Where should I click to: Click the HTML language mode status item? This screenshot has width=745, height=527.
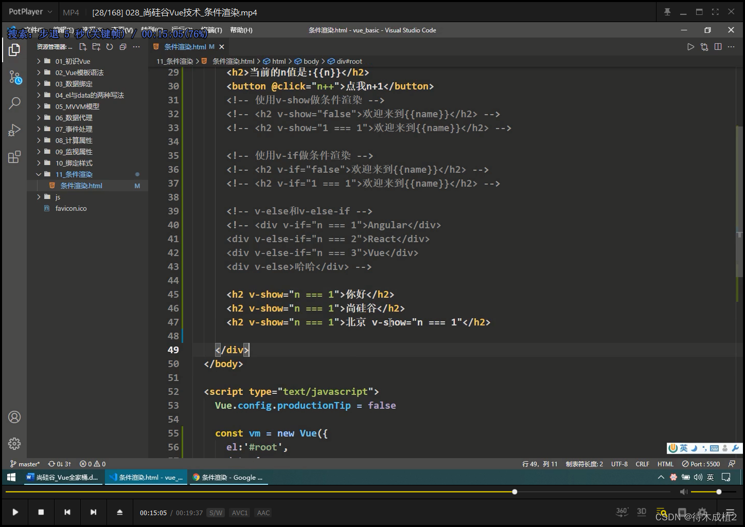tap(665, 464)
